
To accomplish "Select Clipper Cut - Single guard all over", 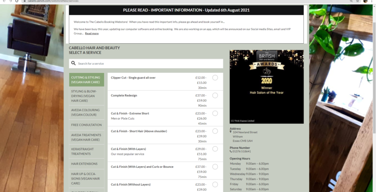I will (x=215, y=78).
